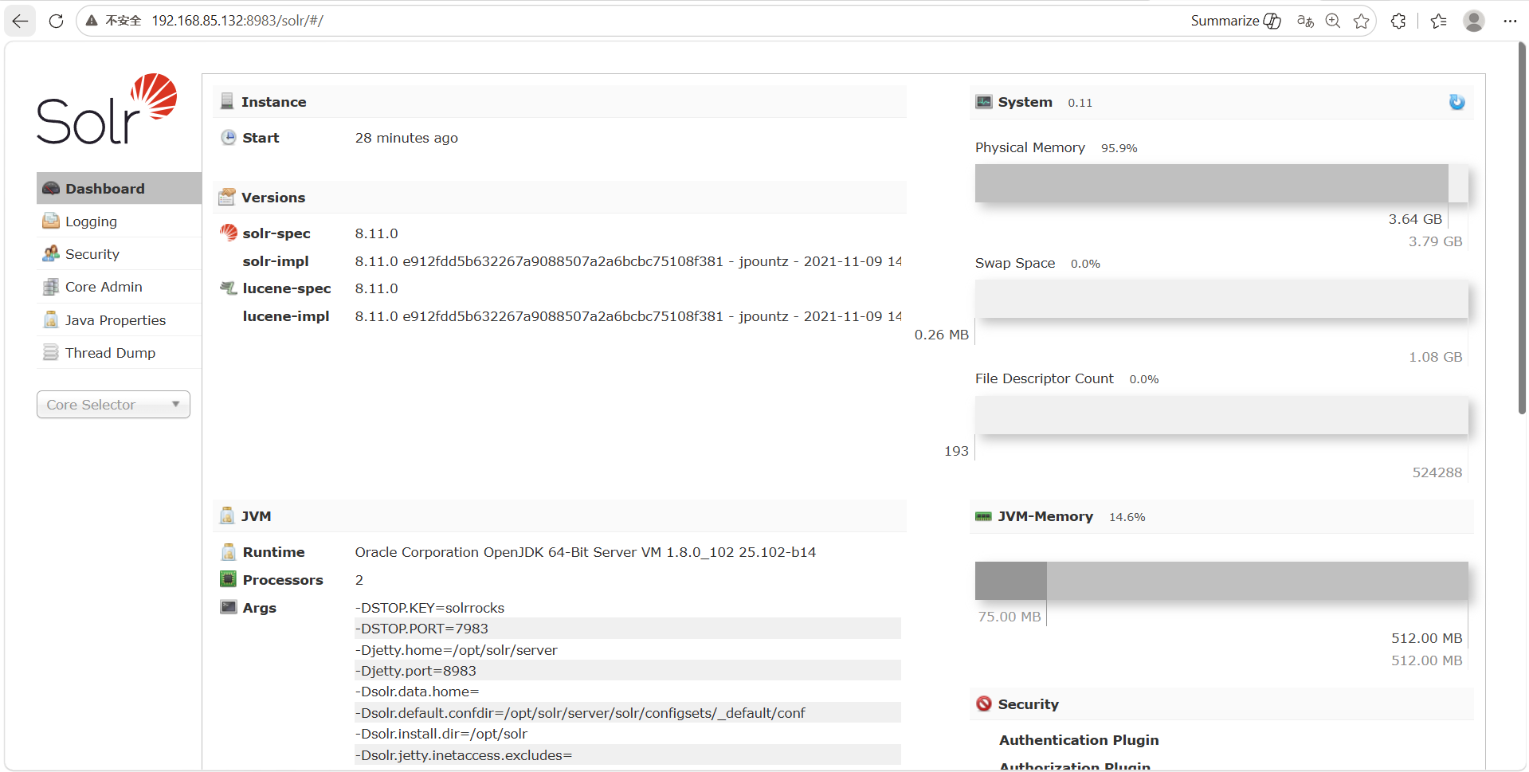
Task: Reload the page with browser refresh
Action: [56, 21]
